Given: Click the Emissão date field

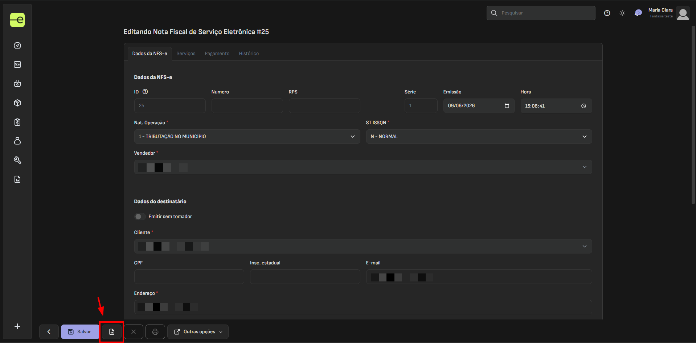Looking at the screenshot, I should [479, 106].
